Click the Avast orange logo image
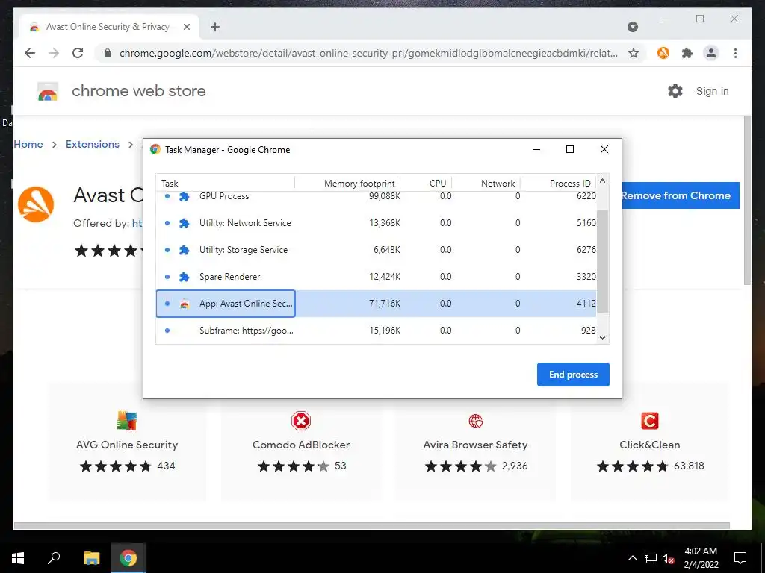Viewport: 765px width, 573px height. coord(36,204)
